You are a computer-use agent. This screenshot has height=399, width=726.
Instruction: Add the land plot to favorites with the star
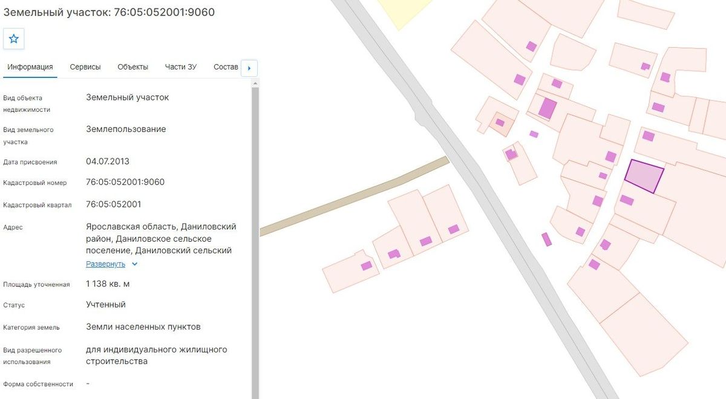(14, 39)
